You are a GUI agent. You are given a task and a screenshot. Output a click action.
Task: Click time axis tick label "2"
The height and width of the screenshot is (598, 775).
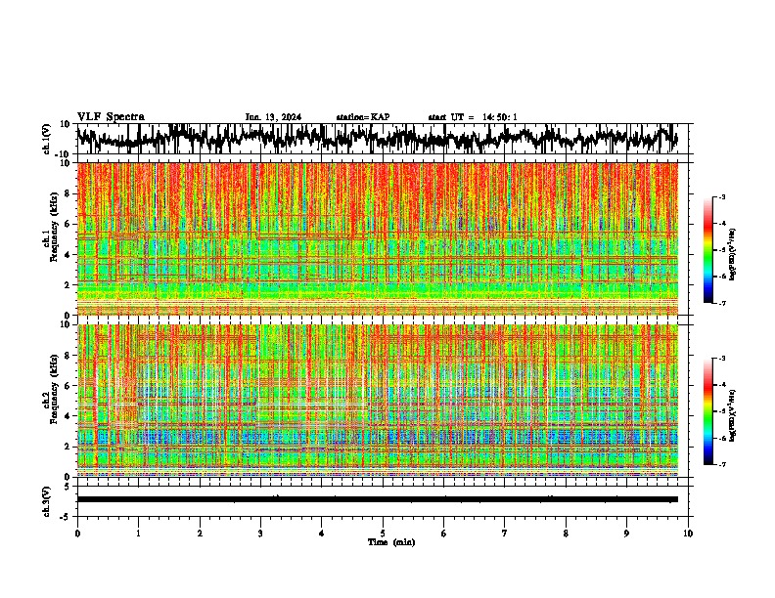(200, 534)
